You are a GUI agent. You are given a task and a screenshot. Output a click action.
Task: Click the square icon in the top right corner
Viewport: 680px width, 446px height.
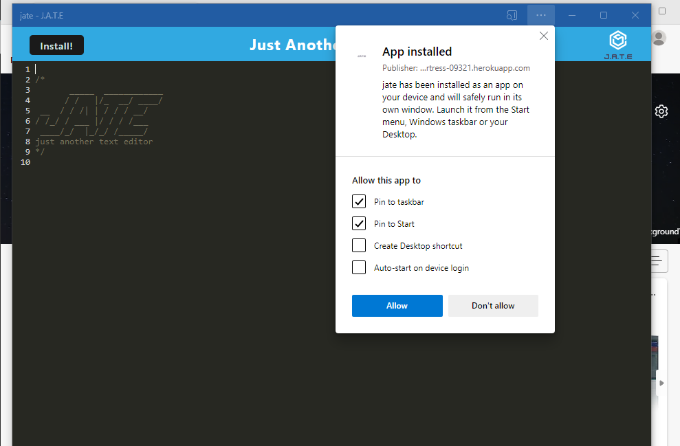(x=661, y=11)
